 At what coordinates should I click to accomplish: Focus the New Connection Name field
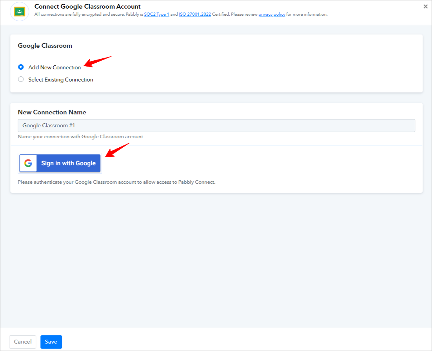[216, 125]
